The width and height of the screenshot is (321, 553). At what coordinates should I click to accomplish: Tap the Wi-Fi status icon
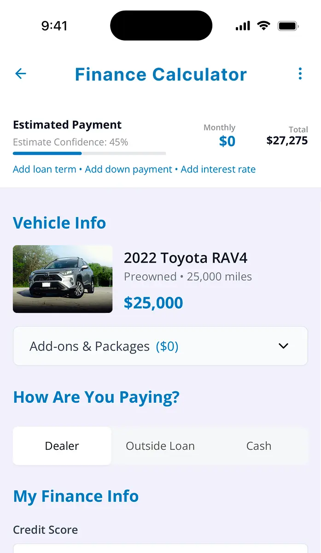(x=264, y=26)
